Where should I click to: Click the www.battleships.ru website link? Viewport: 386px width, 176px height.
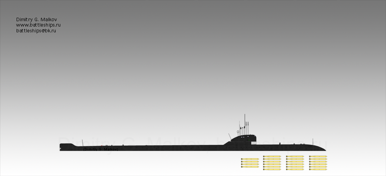pos(38,25)
